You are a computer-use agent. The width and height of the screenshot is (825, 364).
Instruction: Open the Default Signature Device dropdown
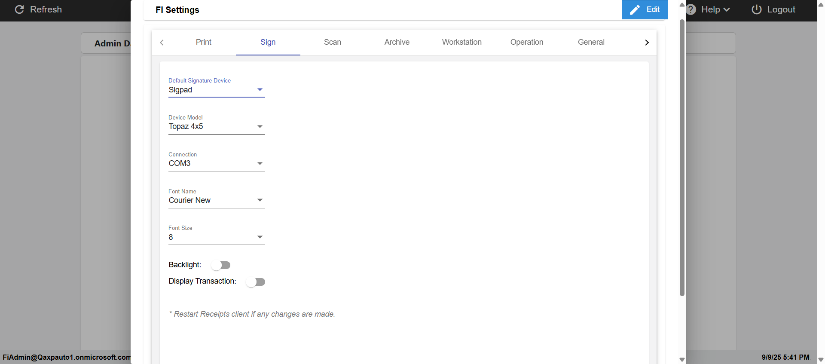coord(217,90)
